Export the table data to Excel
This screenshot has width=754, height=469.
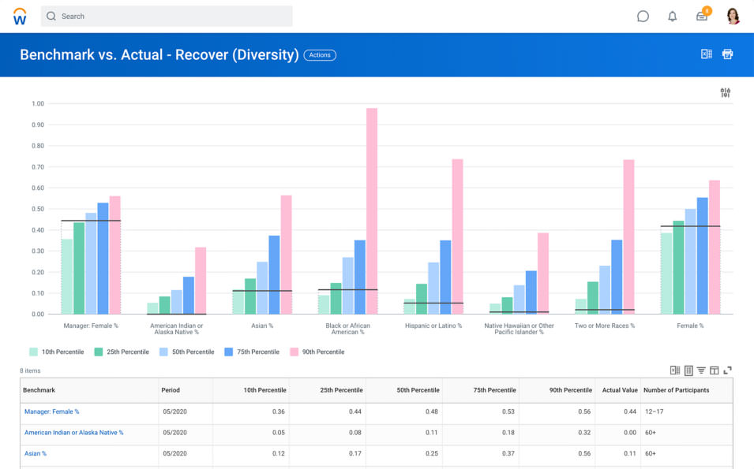coord(675,370)
